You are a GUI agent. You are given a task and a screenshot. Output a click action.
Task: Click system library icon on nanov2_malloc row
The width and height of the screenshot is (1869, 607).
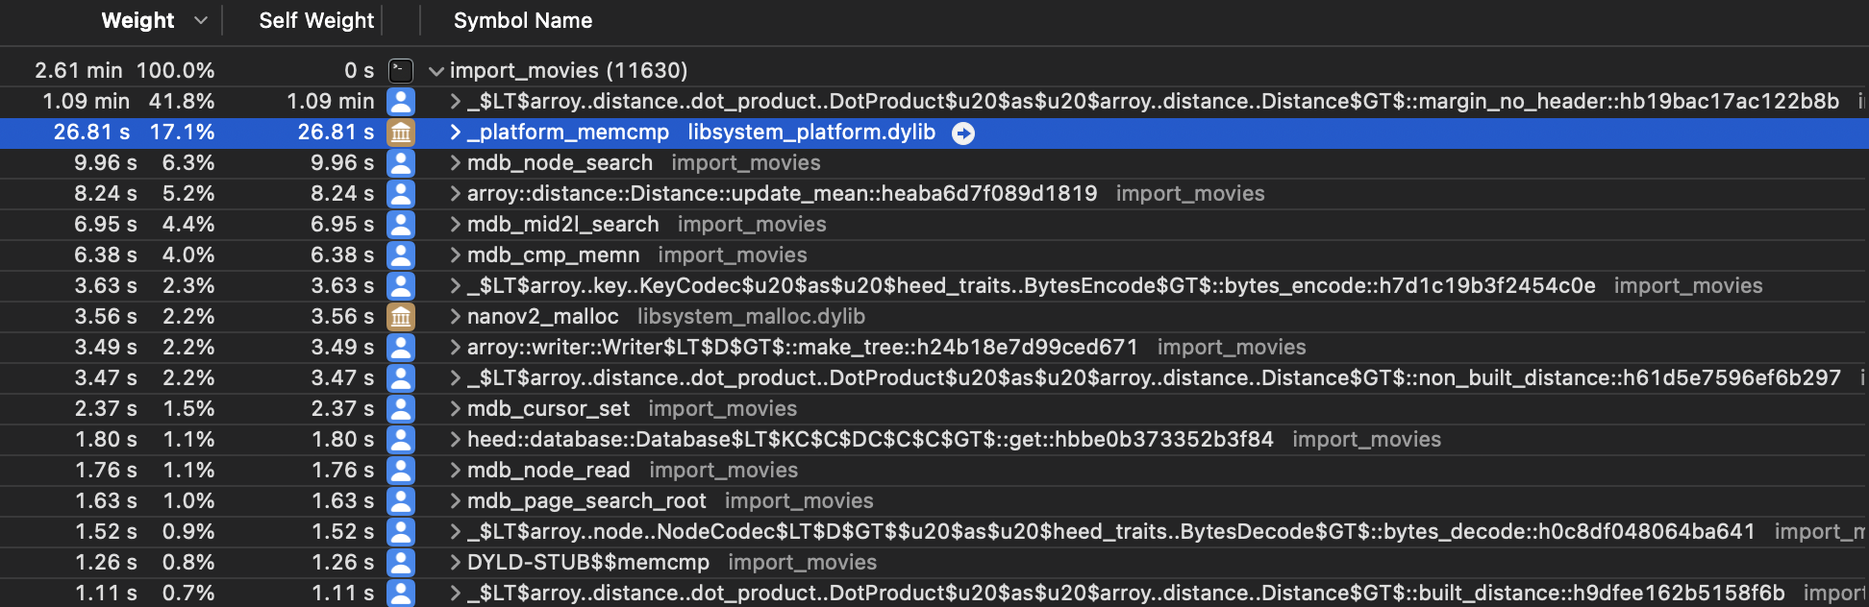pyautogui.click(x=400, y=317)
